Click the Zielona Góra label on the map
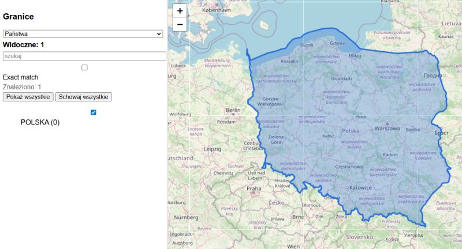The width and height of the screenshot is (462, 249). click(x=276, y=139)
